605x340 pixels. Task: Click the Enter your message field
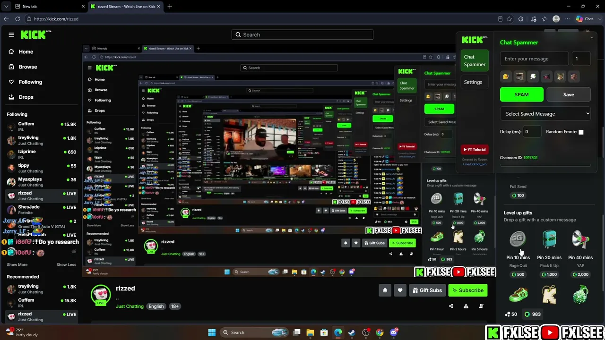tap(534, 59)
